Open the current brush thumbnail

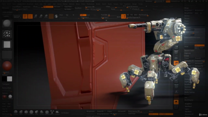[7, 23]
